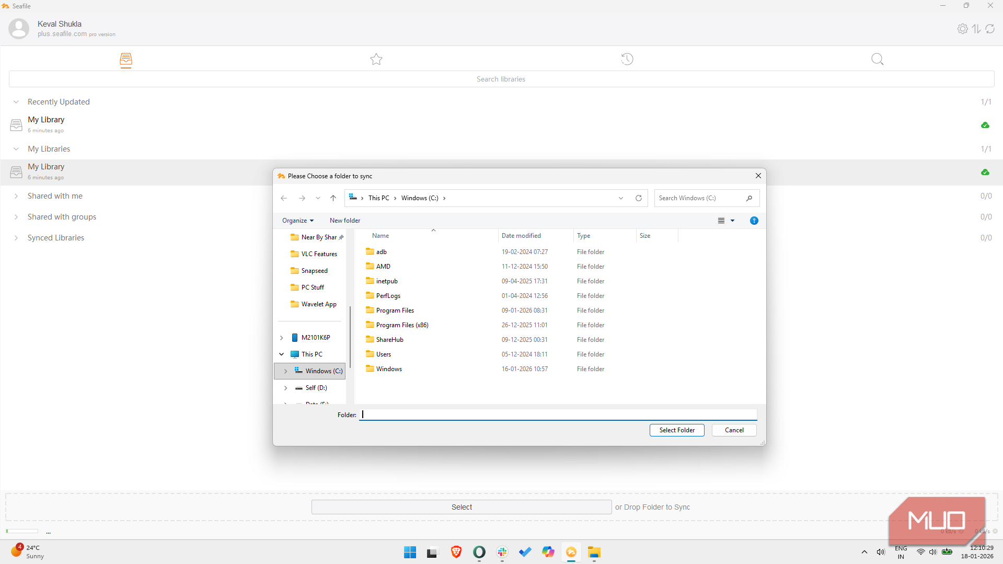Click the Select button for sync folder

[462, 507]
